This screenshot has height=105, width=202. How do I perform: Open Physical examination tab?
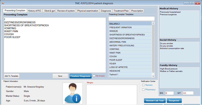point(88,11)
